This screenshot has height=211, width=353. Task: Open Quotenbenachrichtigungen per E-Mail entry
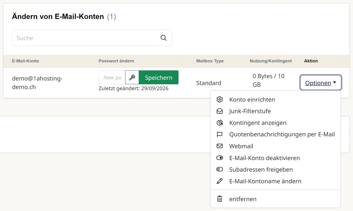[282, 135]
